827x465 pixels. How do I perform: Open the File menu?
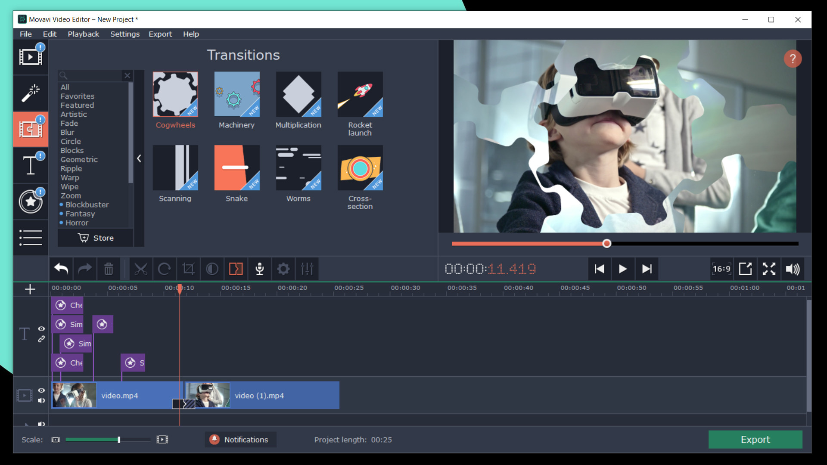coord(25,34)
